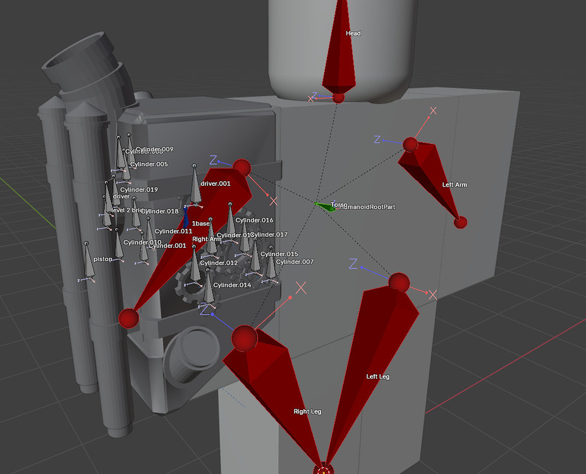Click the Cylinder.012 label
This screenshot has width=586, height=474.
219,262
